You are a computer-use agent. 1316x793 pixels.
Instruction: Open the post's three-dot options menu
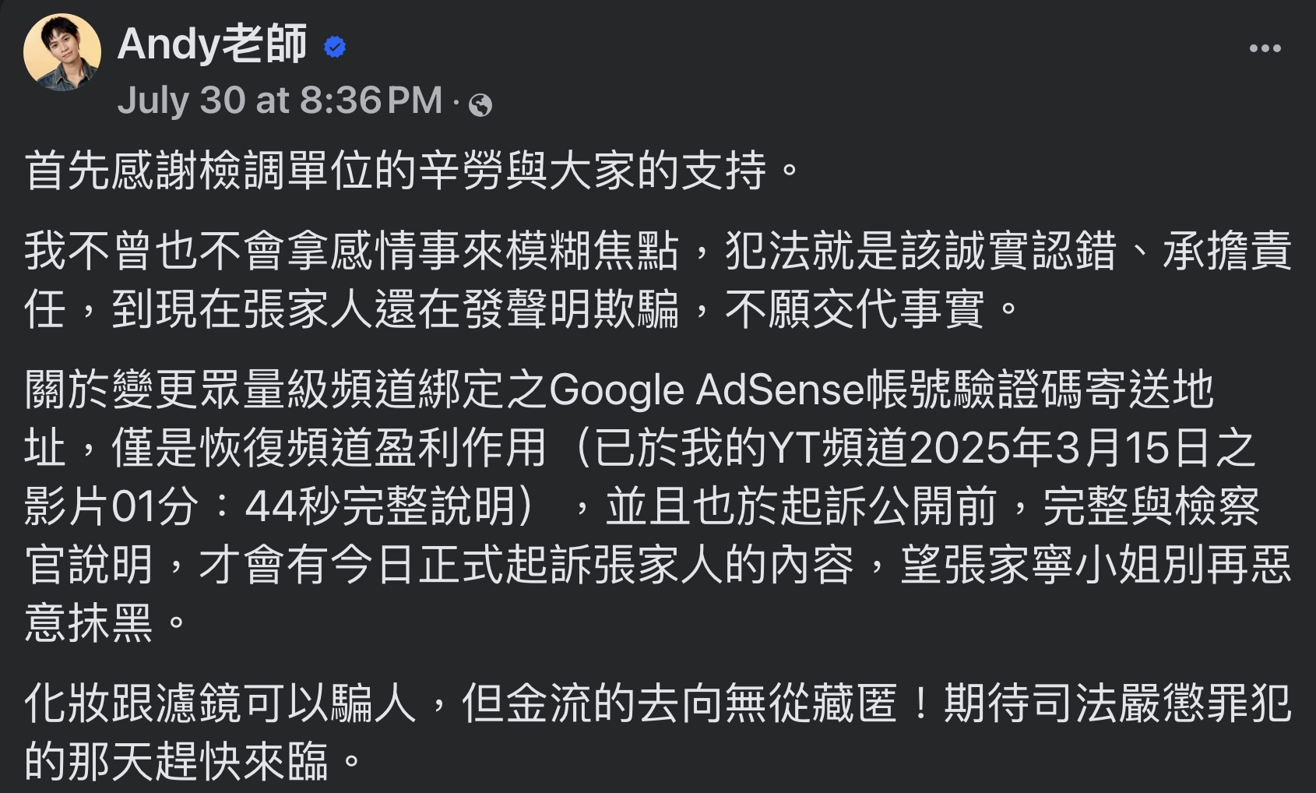[1265, 48]
